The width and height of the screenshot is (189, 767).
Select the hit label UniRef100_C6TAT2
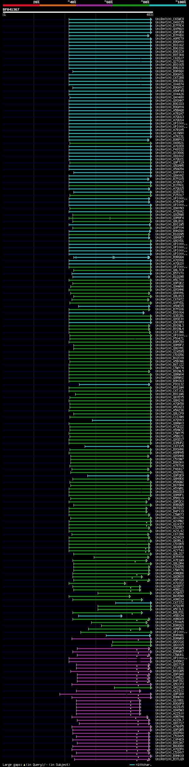(x=170, y=300)
